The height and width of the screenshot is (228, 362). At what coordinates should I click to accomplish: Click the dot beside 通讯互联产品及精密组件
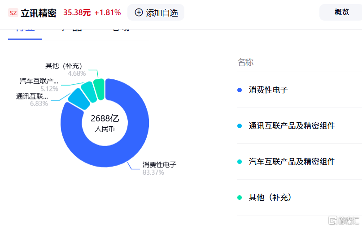240,126
